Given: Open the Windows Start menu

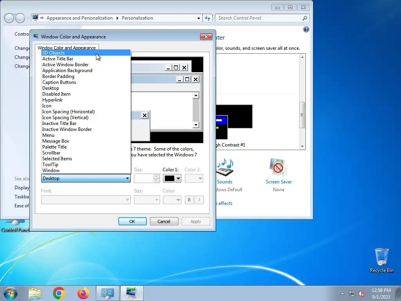Looking at the screenshot, I should tap(11, 293).
